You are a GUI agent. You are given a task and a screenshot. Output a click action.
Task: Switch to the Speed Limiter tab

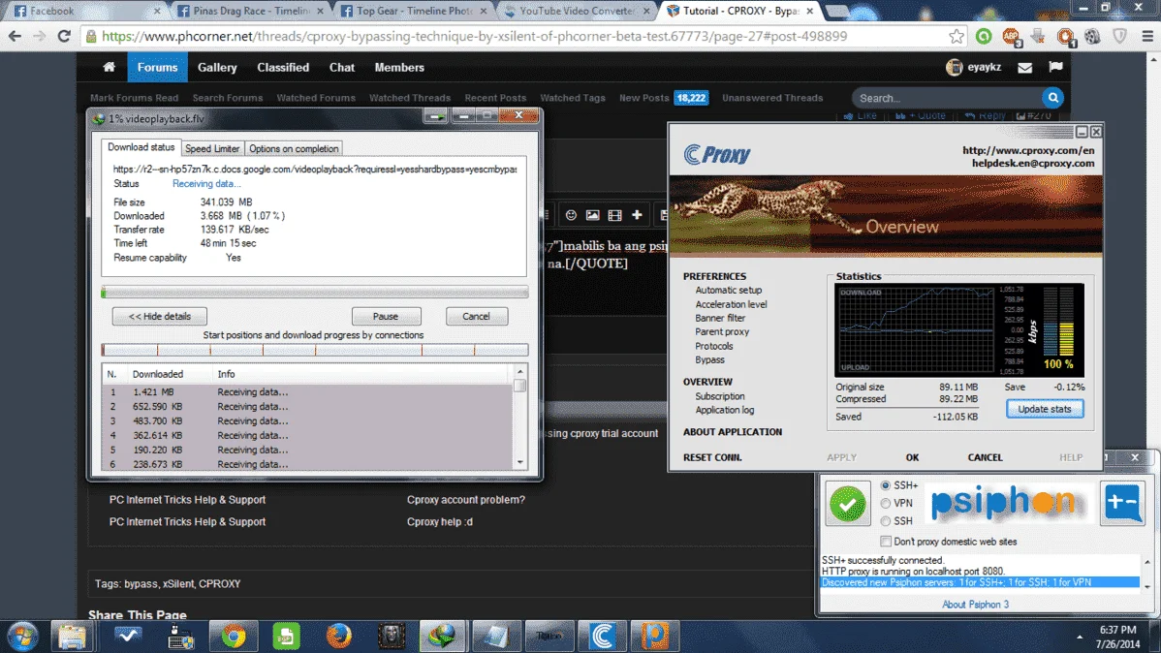click(212, 148)
